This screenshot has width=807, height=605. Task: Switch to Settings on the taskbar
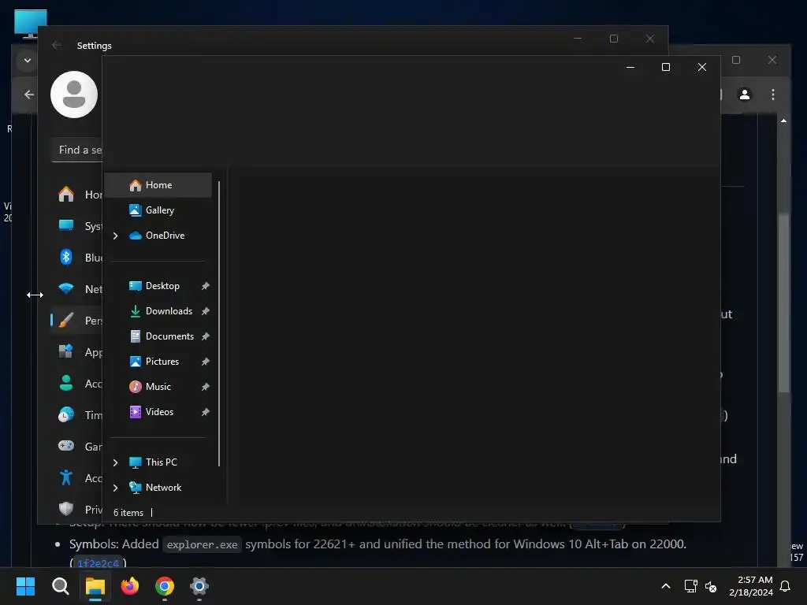[x=199, y=586]
